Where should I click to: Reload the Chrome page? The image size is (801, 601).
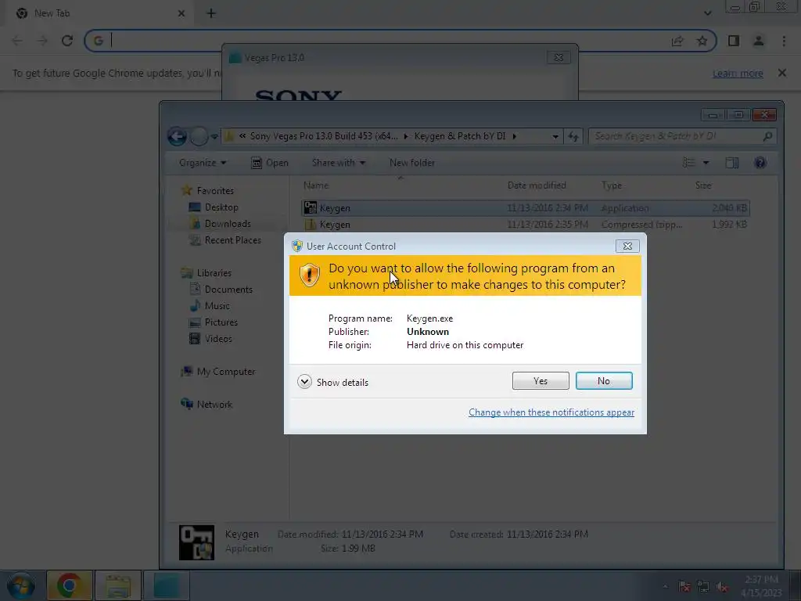tap(67, 41)
